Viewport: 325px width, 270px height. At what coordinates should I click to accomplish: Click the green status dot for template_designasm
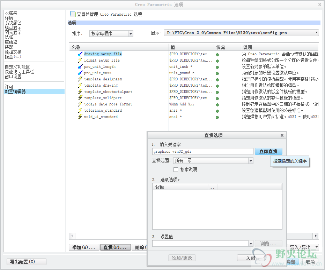tap(217, 80)
